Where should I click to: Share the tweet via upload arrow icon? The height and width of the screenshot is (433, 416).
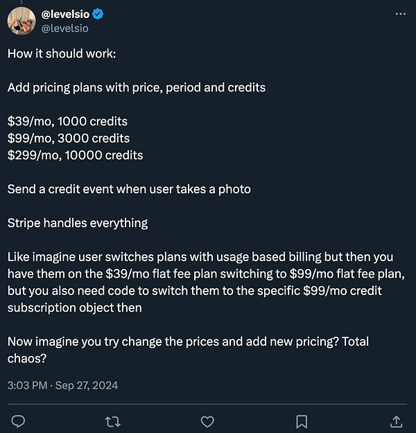tap(396, 421)
